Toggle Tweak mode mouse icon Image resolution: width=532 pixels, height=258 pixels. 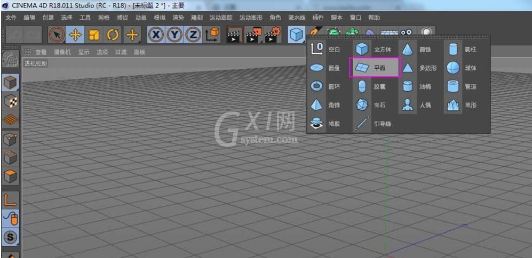click(10, 219)
